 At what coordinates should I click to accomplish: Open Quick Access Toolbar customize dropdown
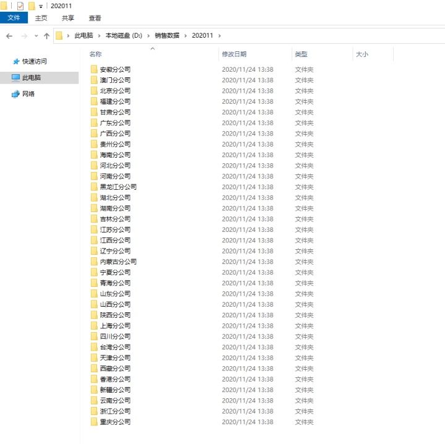[41, 6]
